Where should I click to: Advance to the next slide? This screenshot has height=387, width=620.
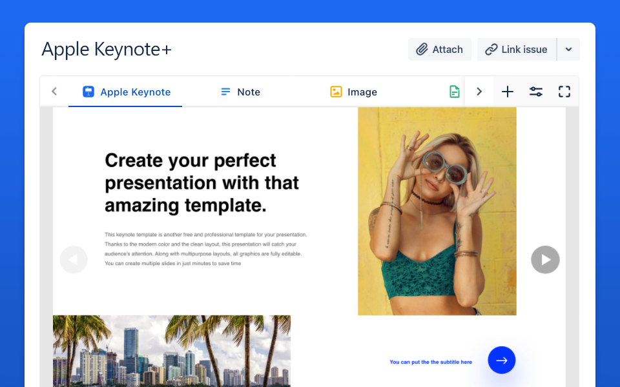[545, 260]
